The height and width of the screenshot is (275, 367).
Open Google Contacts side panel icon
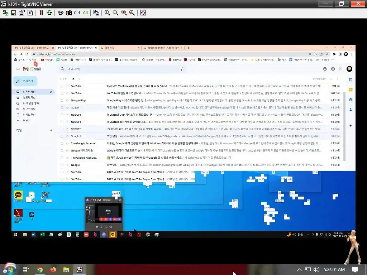tap(351, 110)
